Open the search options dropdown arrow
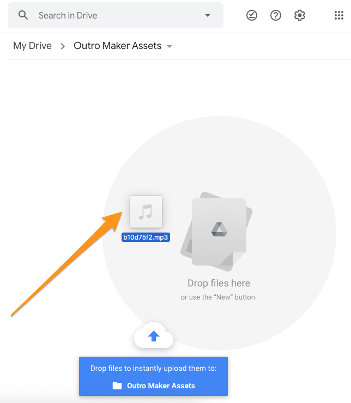 pos(208,15)
